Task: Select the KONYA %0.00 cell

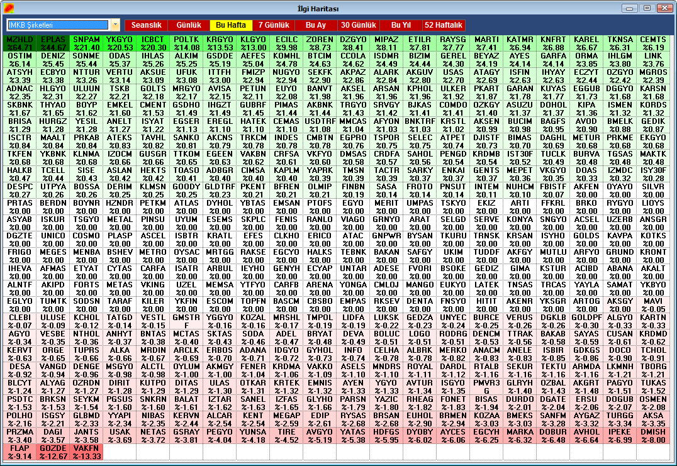Action: [x=520, y=223]
